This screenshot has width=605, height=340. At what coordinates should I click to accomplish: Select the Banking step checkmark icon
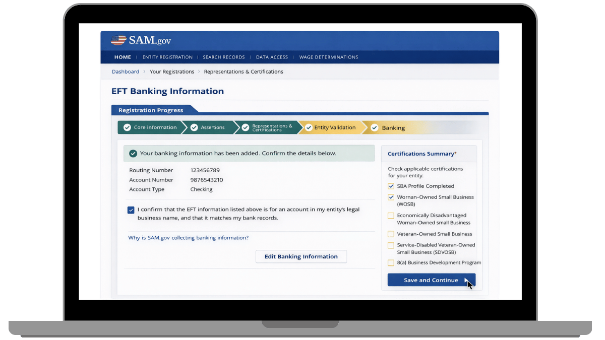374,127
